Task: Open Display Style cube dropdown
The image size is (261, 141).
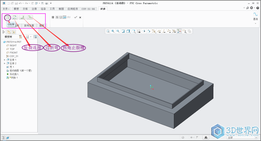Action: 128,31
